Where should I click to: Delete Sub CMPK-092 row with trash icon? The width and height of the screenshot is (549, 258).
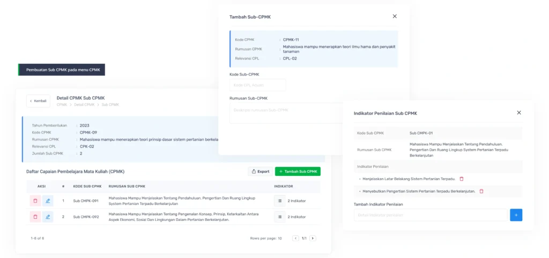tap(35, 217)
